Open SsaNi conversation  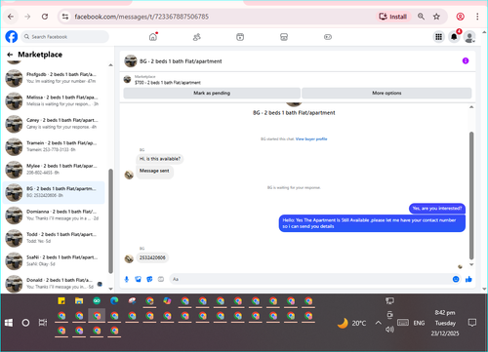tap(54, 261)
